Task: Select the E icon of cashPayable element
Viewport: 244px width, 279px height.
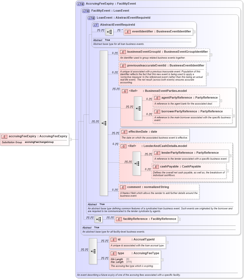Action: tap(156, 167)
